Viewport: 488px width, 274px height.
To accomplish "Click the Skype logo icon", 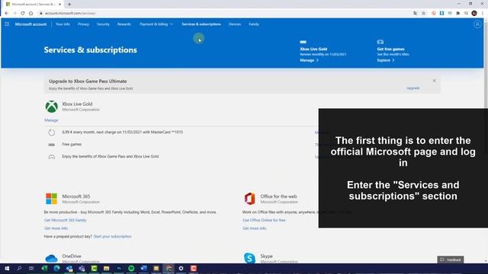I will [x=249, y=258].
